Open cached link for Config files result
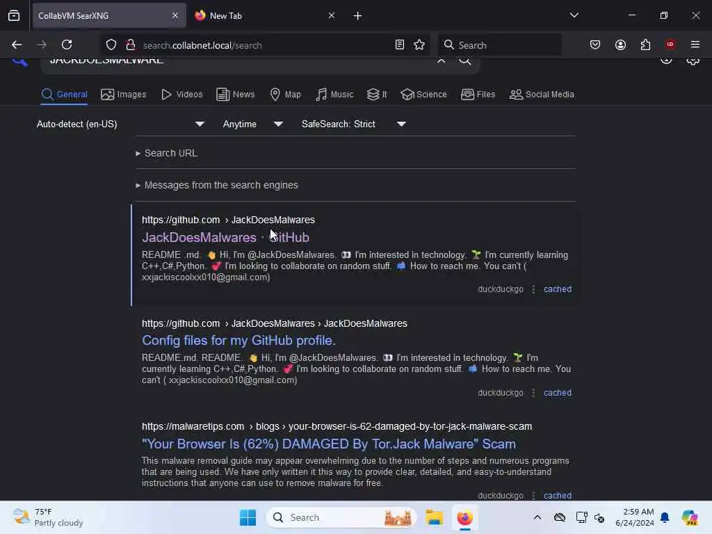Viewport: 712px width, 534px height. pos(558,393)
